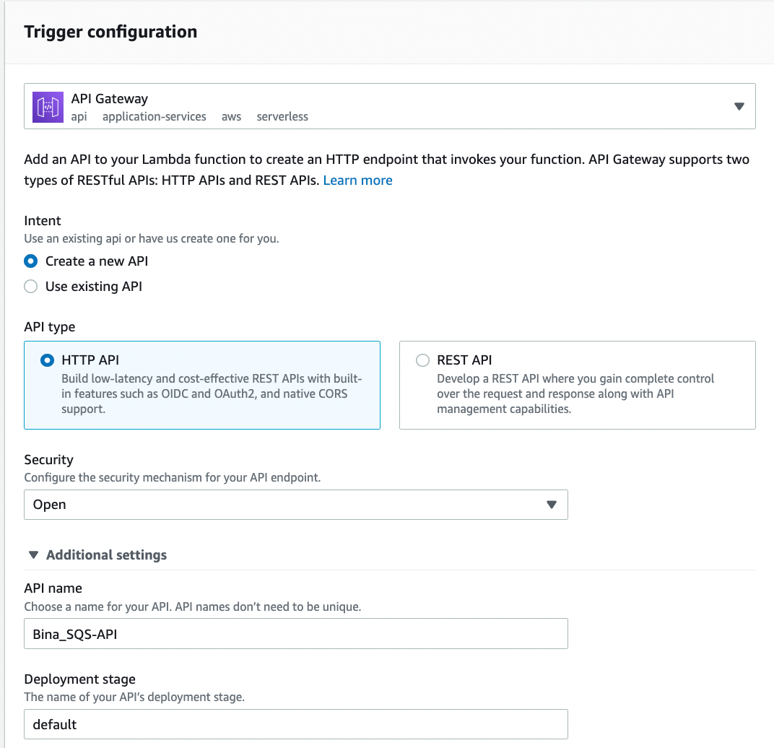Click the highlighted HTTP API card
Viewport: 774px width, 748px height.
(x=202, y=385)
